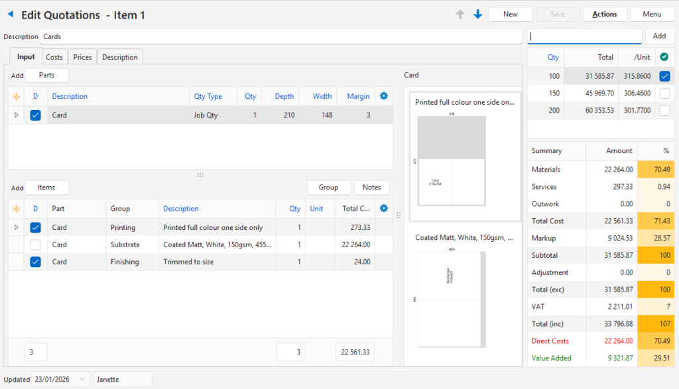Click the blue back navigation arrow
The height and width of the screenshot is (389, 679).
[9, 14]
